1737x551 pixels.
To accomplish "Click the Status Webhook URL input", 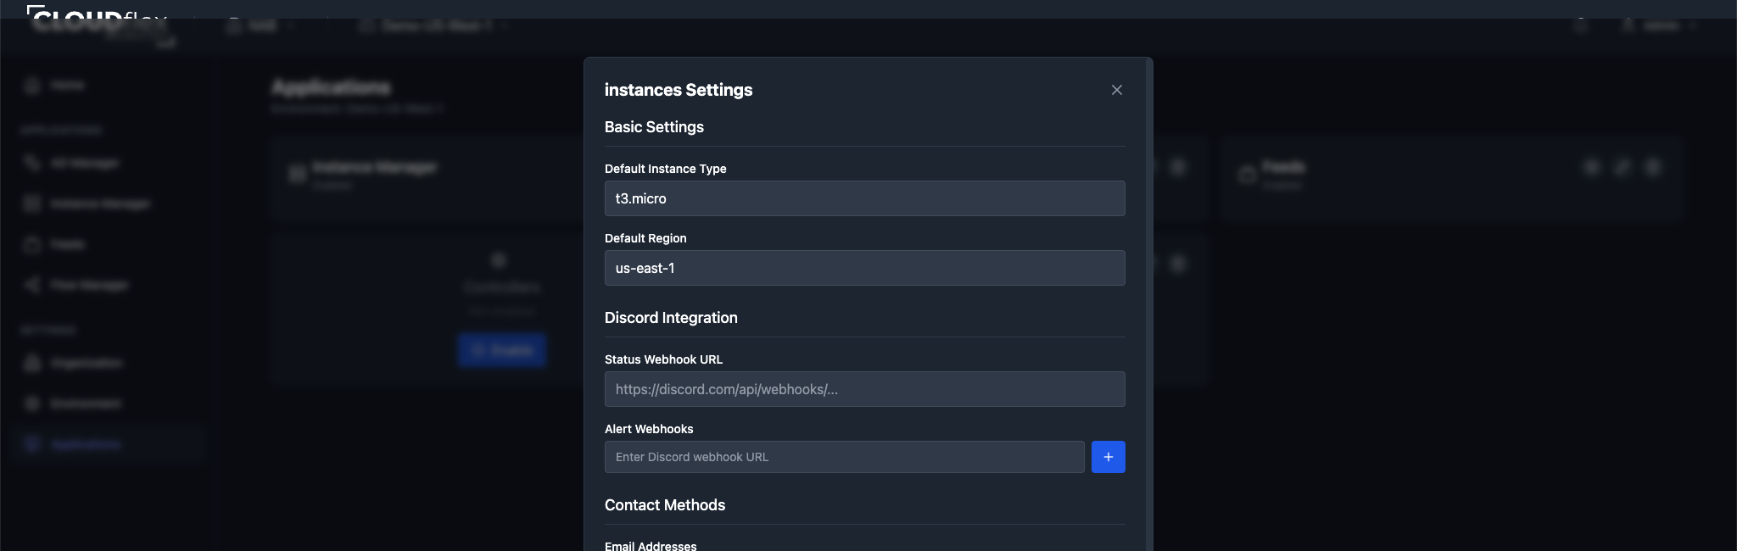I will pos(864,389).
